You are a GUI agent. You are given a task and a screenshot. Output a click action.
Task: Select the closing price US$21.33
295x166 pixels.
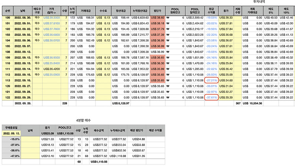pyautogui.click(x=48, y=139)
